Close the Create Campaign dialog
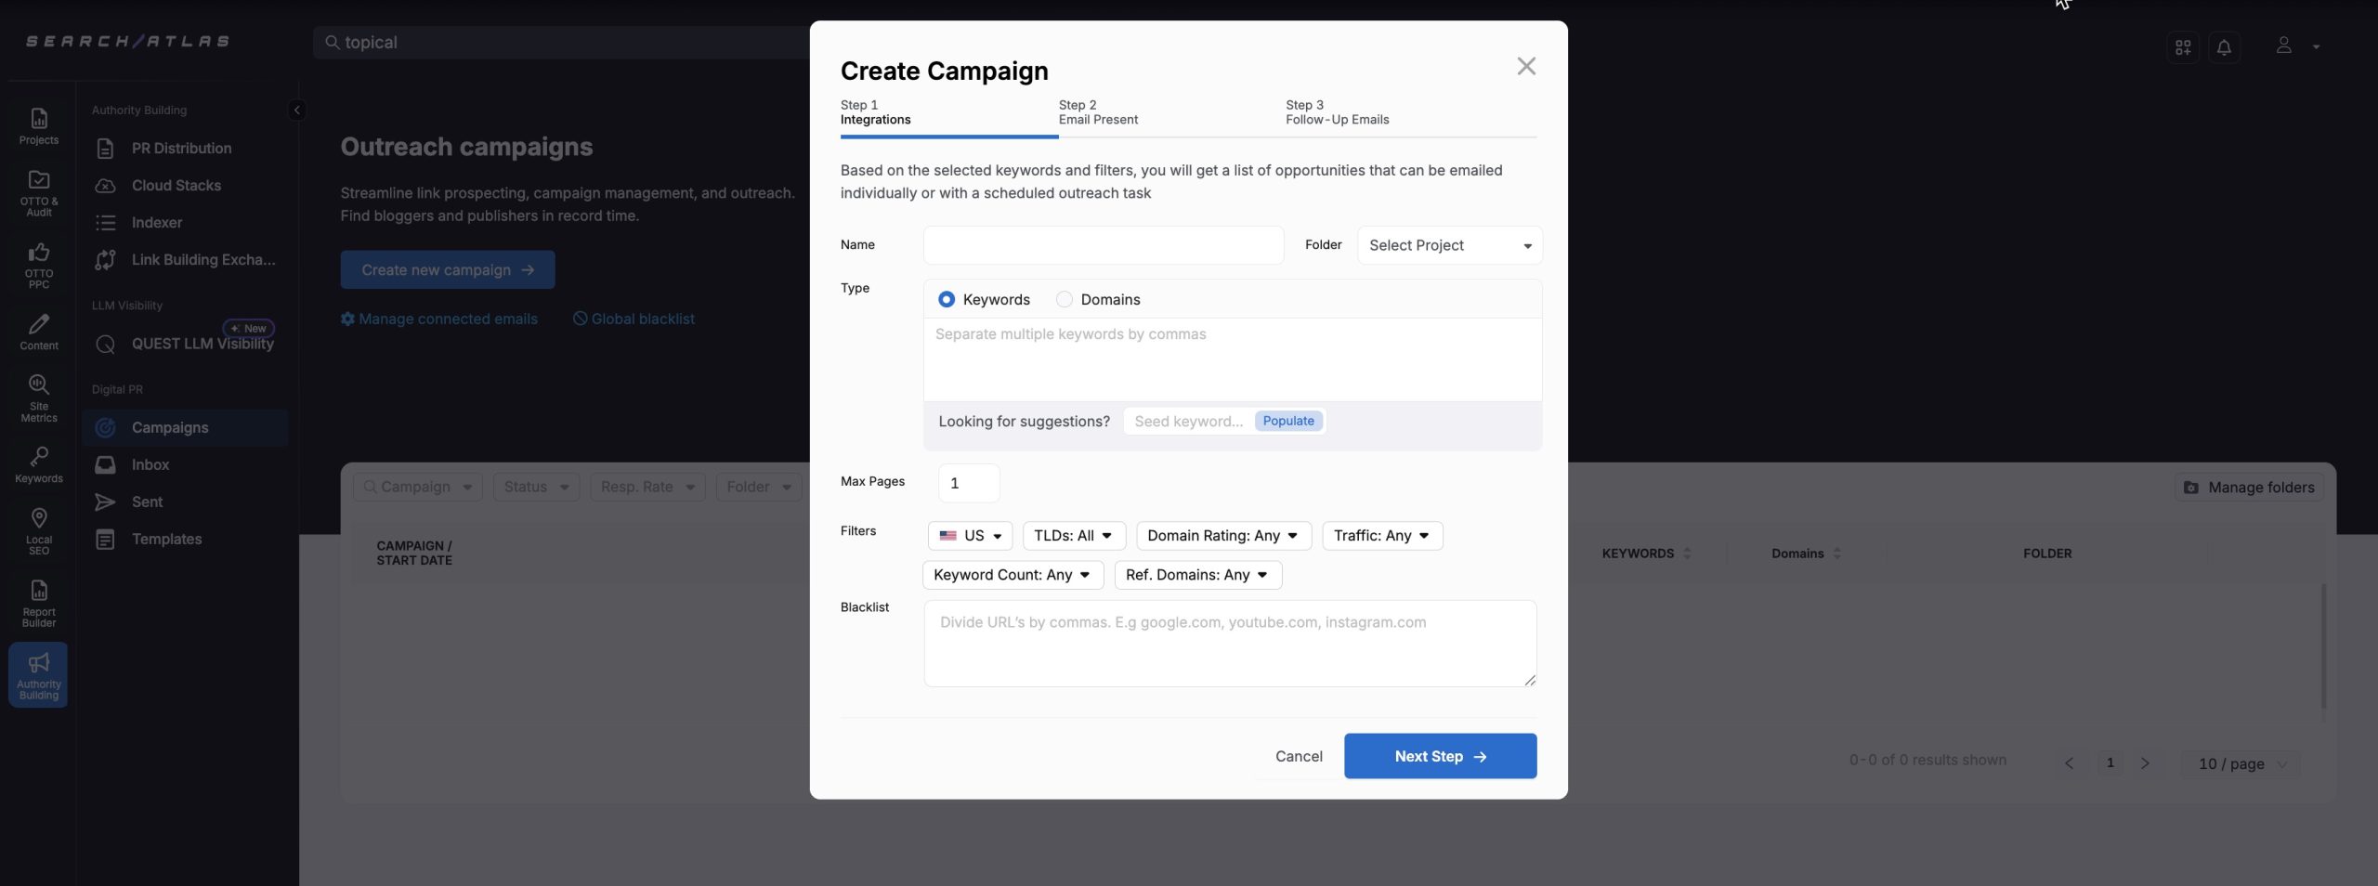2378x886 pixels. (x=1525, y=66)
